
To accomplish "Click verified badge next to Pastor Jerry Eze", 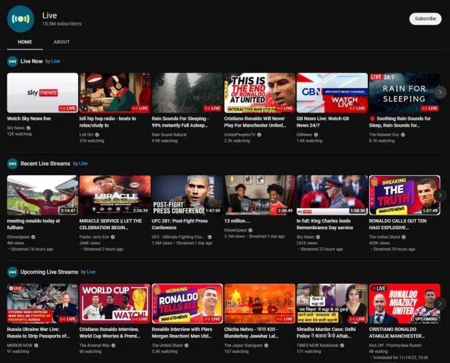I will click(x=113, y=237).
